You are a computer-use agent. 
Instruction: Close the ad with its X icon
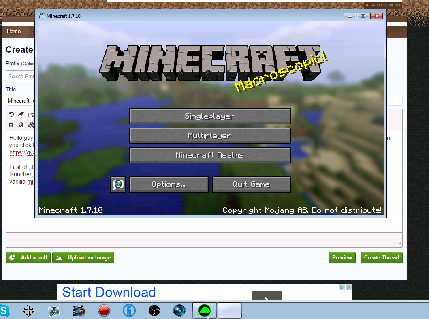(x=348, y=287)
